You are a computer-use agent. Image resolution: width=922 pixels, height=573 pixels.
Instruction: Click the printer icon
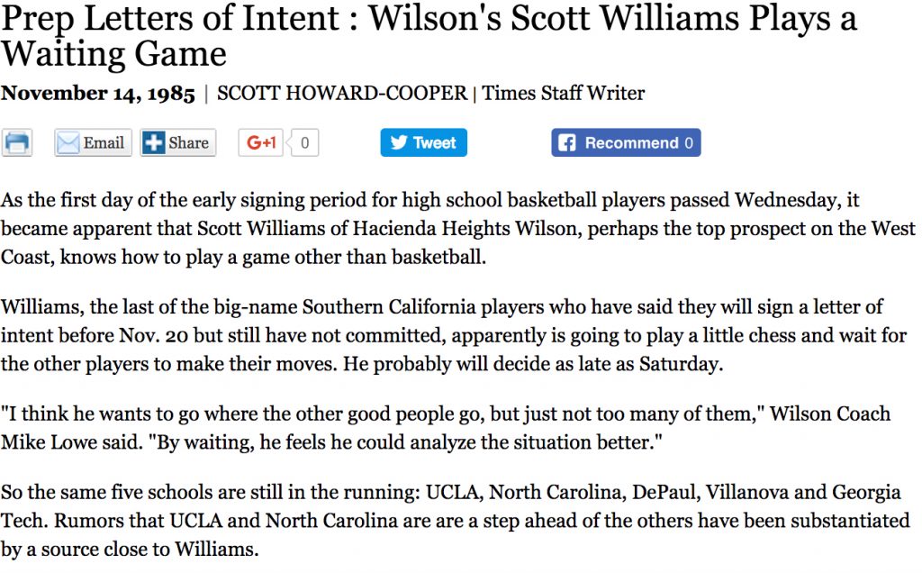pos(16,143)
